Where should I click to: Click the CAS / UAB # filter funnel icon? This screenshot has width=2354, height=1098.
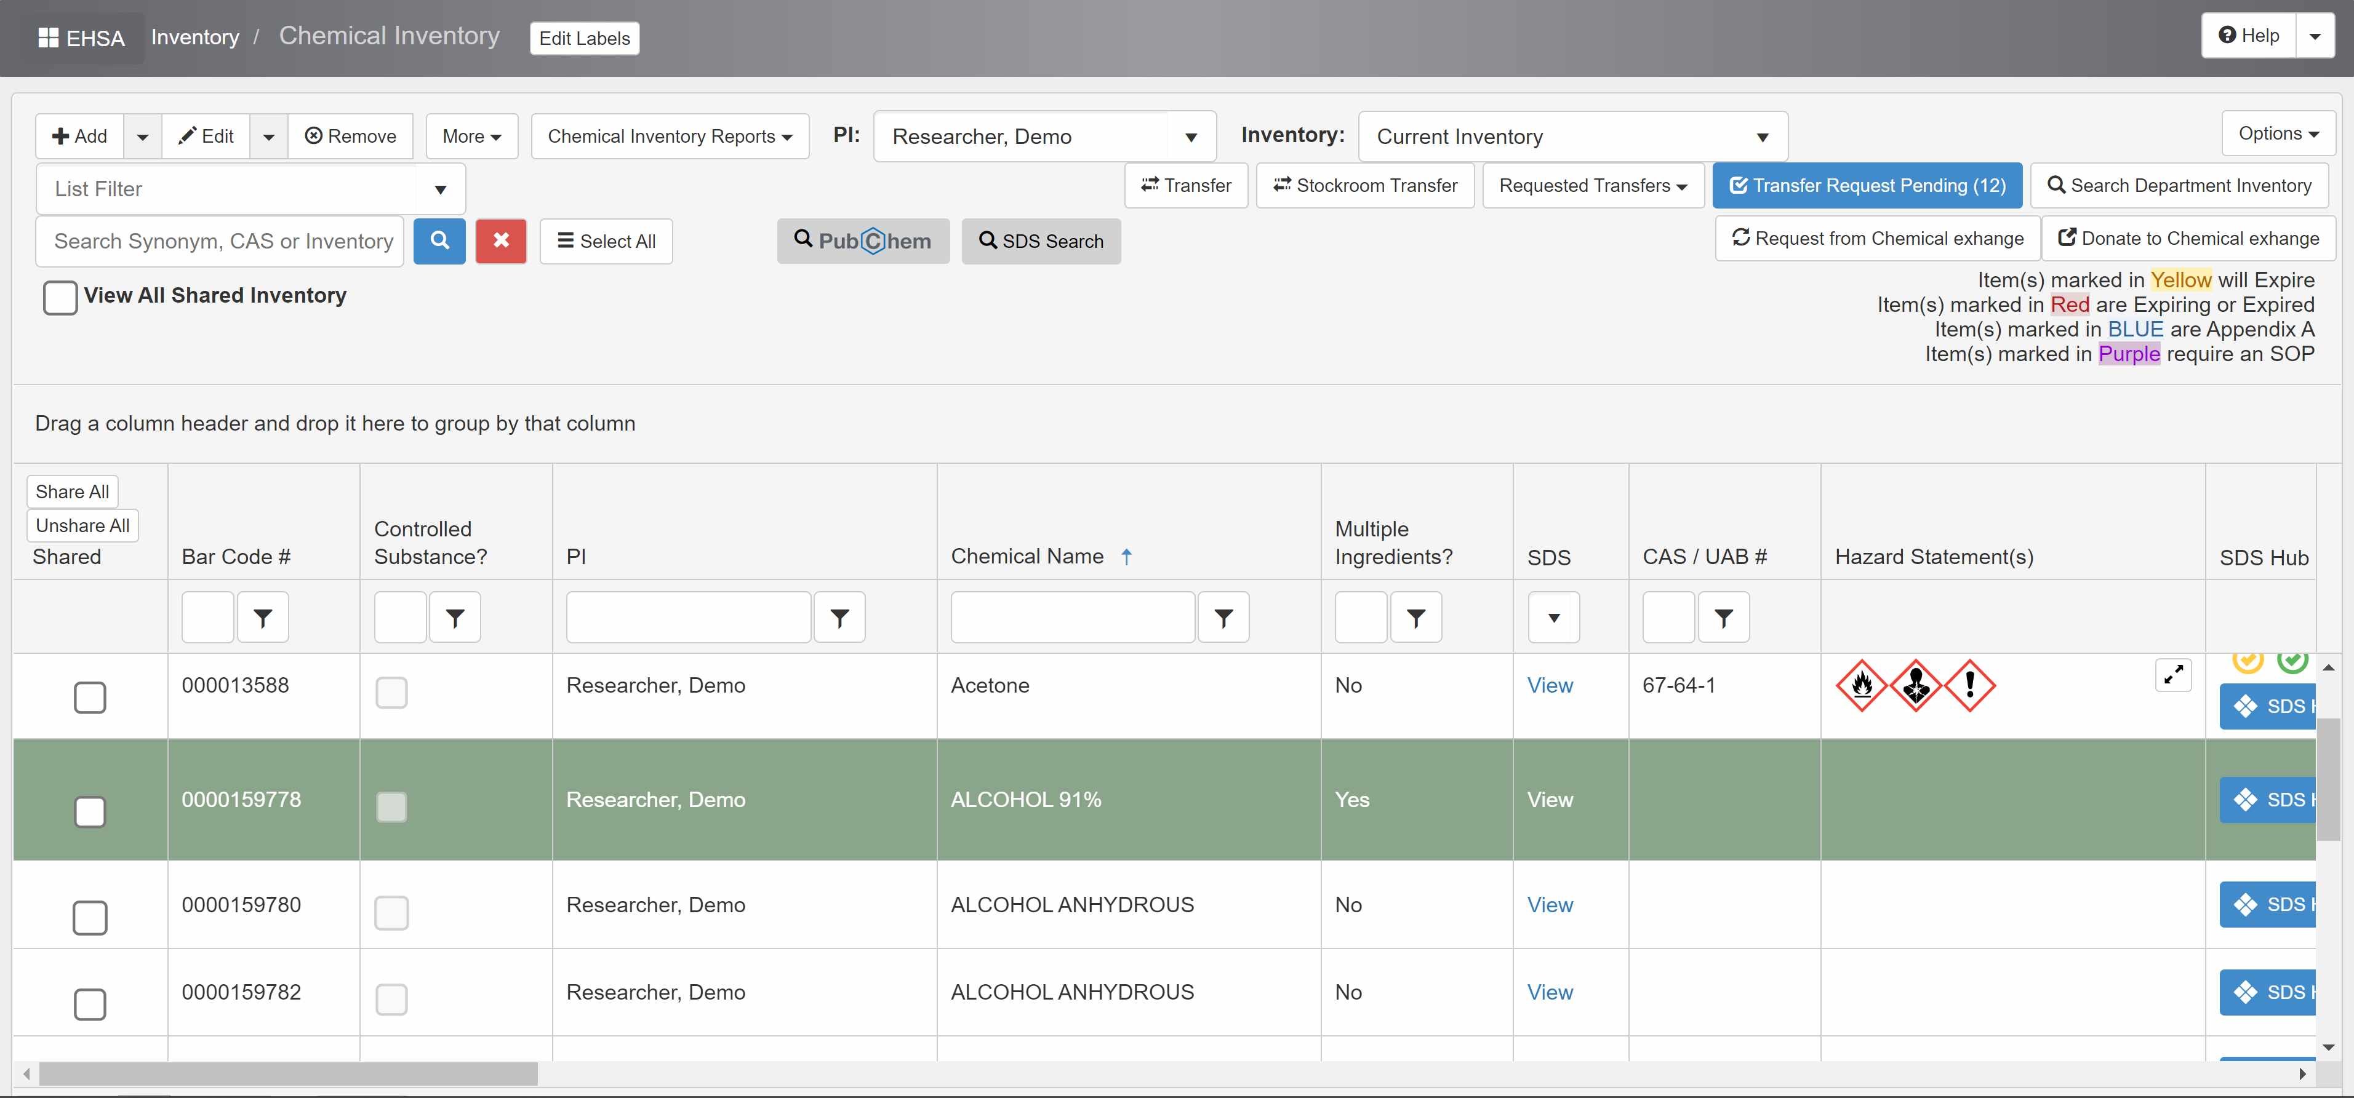[x=1723, y=618]
